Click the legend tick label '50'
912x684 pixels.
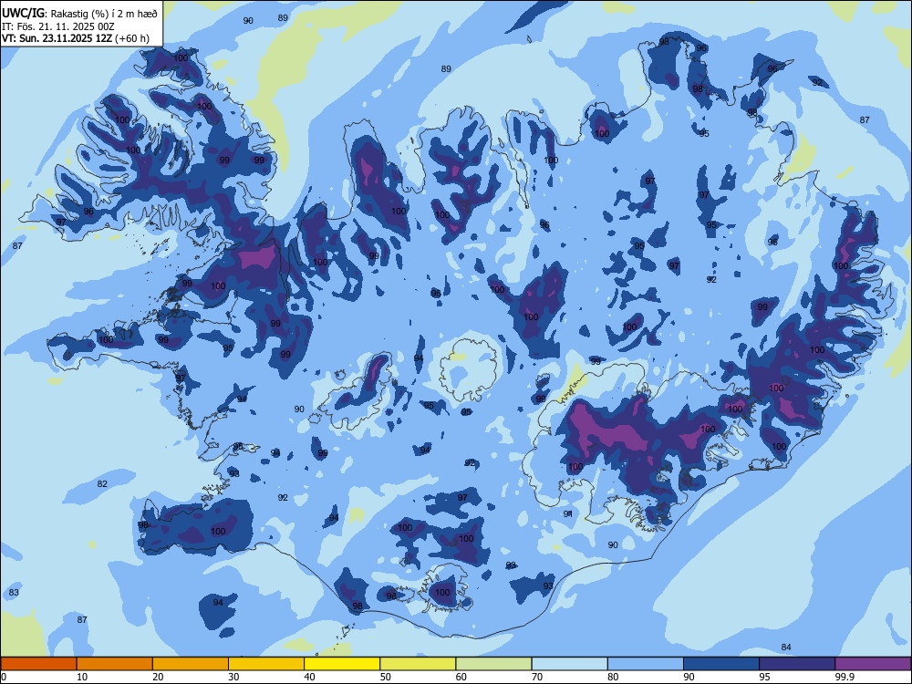(x=386, y=677)
